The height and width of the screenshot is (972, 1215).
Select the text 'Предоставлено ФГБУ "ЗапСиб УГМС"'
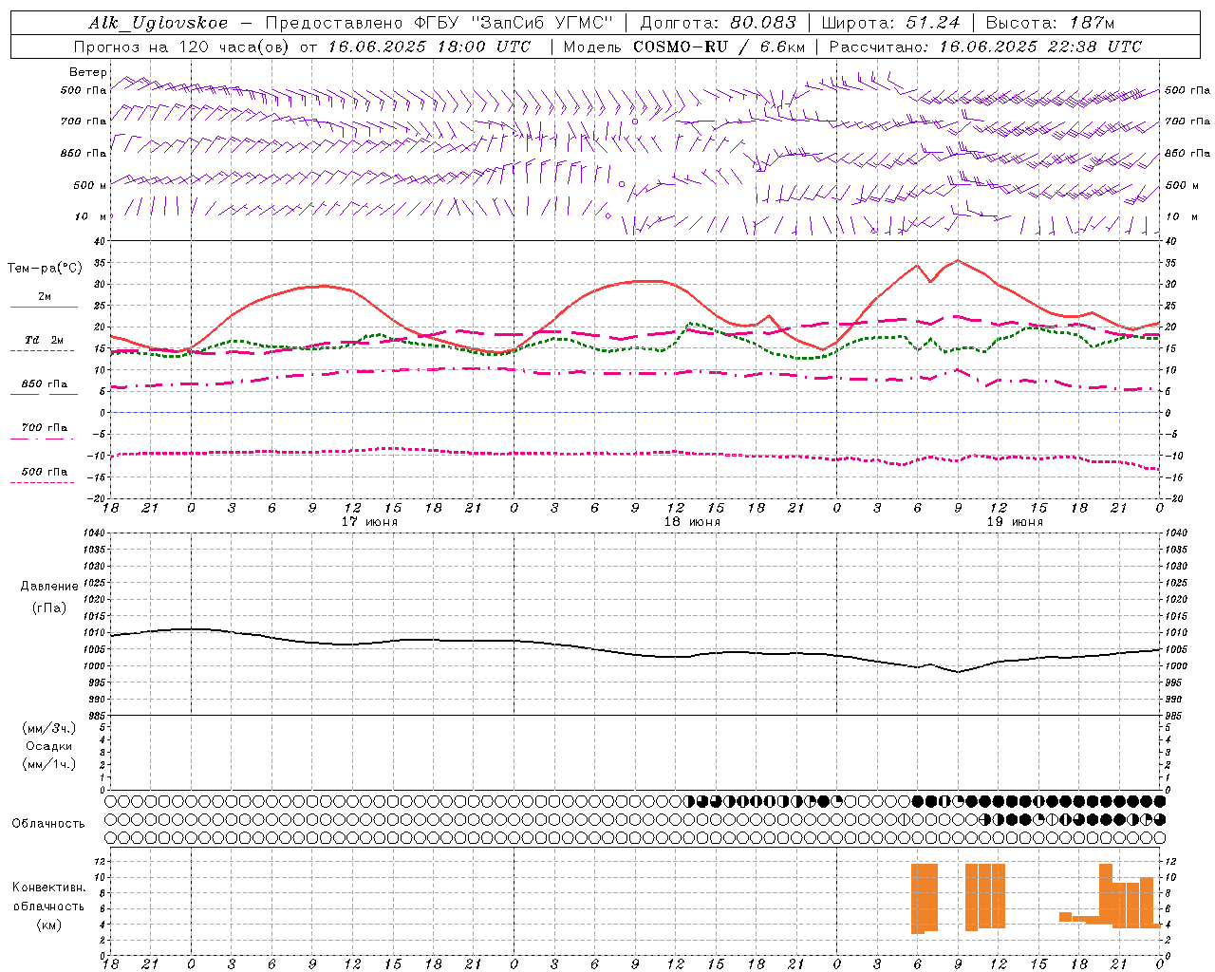pyautogui.click(x=439, y=23)
